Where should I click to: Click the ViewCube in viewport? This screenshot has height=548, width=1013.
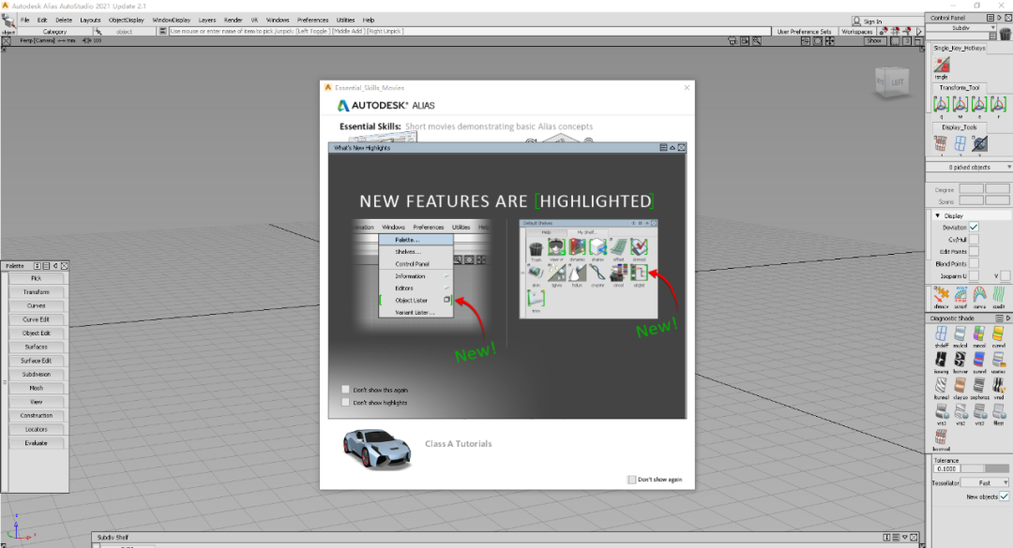892,82
